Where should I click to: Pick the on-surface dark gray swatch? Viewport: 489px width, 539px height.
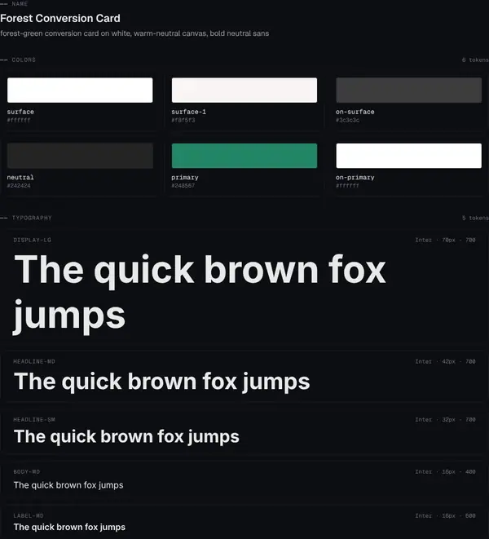408,90
